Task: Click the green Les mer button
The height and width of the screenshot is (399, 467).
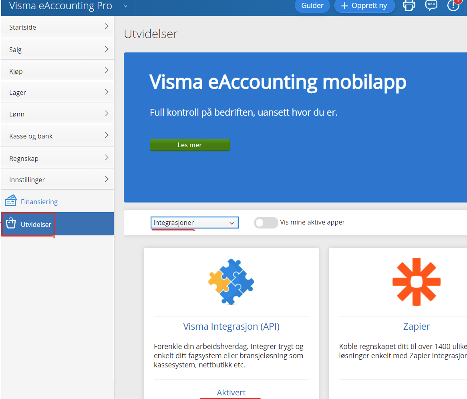Action: tap(190, 145)
